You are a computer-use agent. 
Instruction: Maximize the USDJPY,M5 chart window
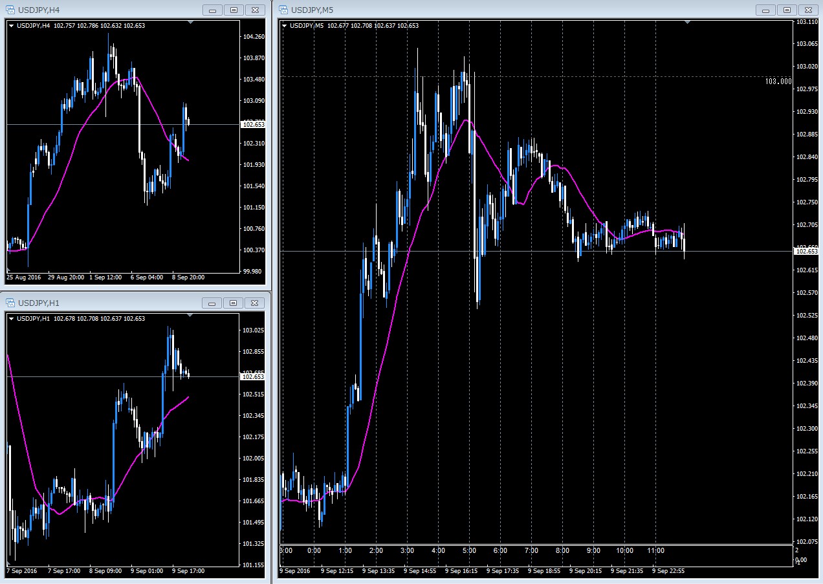coord(787,10)
